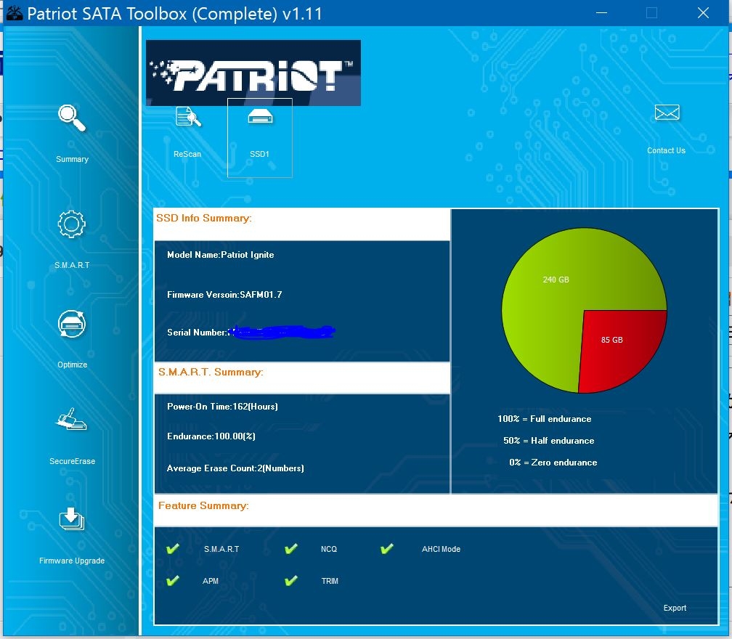
Task: Switch to the Optimize sidebar label
Action: pos(72,365)
